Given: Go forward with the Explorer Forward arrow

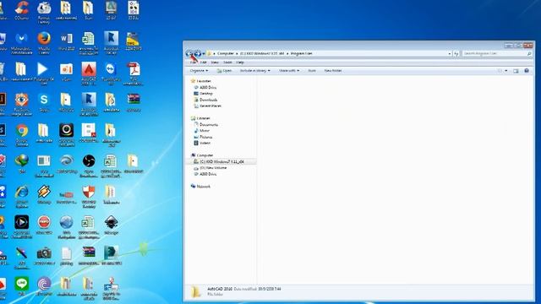Looking at the screenshot, I should click(x=197, y=54).
